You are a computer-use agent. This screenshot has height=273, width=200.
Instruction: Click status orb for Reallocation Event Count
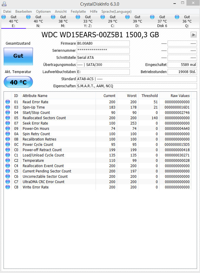click(8, 166)
